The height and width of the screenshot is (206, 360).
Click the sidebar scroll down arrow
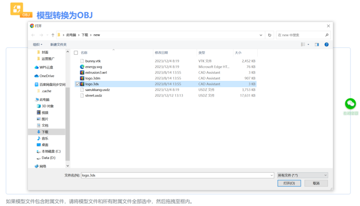pos(68,166)
